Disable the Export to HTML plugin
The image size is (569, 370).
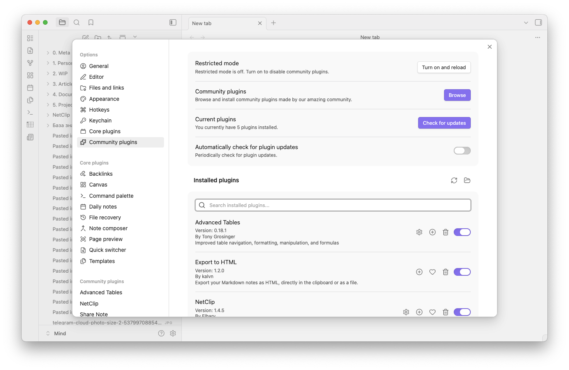(x=462, y=272)
